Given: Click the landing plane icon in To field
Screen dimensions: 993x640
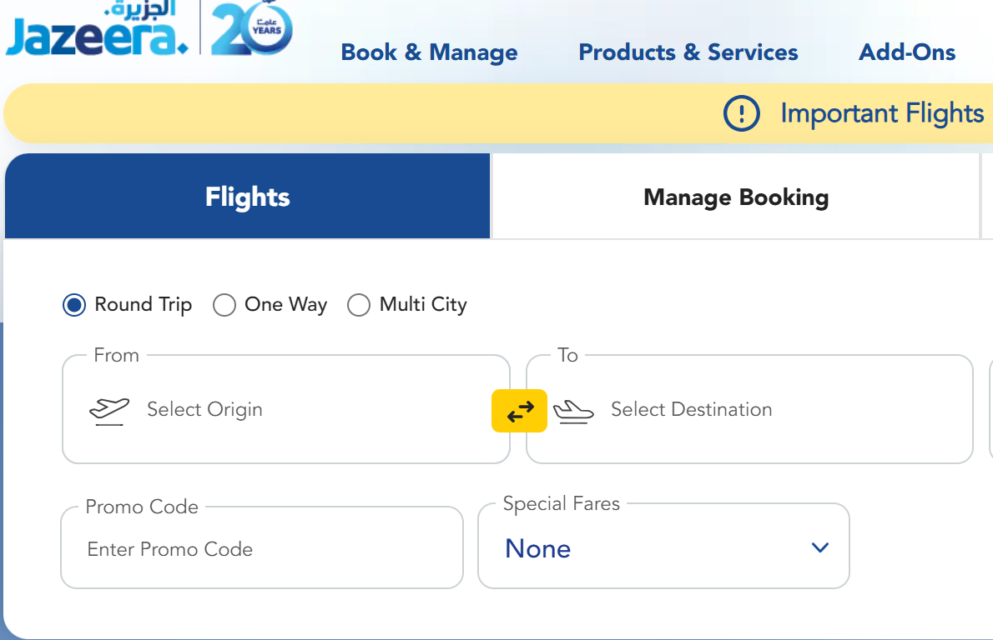Looking at the screenshot, I should pos(574,411).
